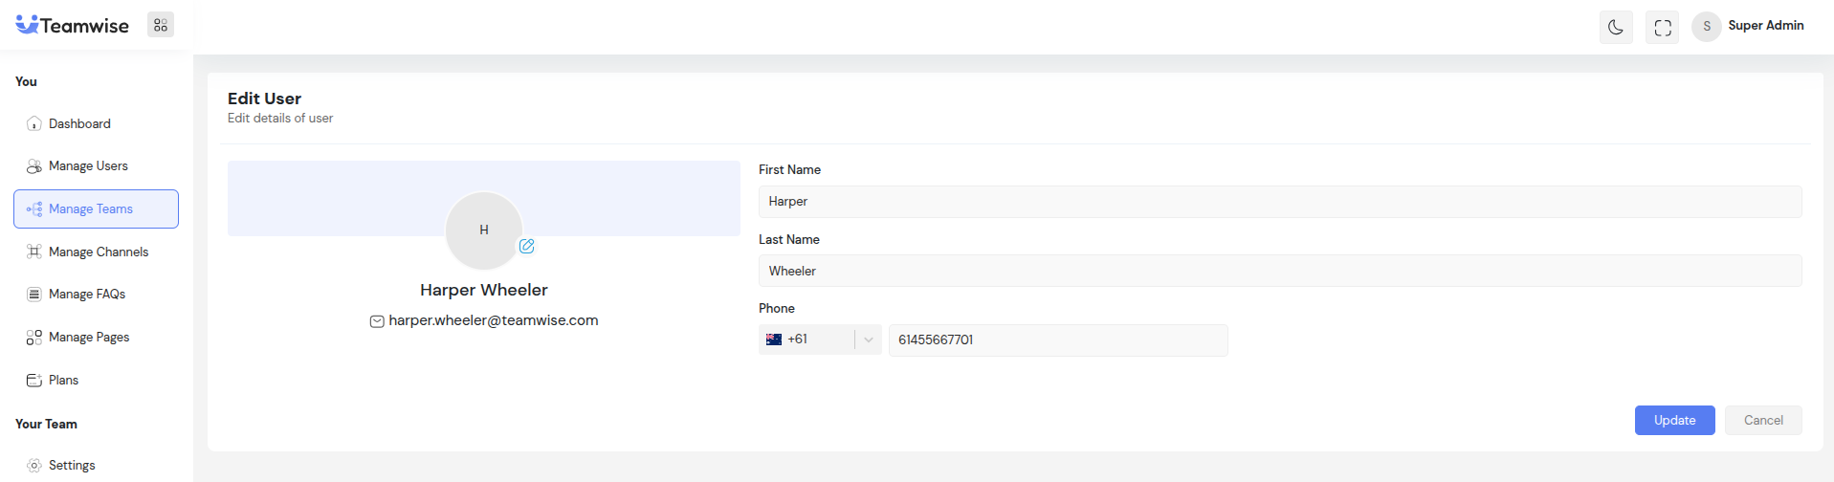Click the Dashboard home icon
This screenshot has width=1834, height=482.
tap(34, 124)
